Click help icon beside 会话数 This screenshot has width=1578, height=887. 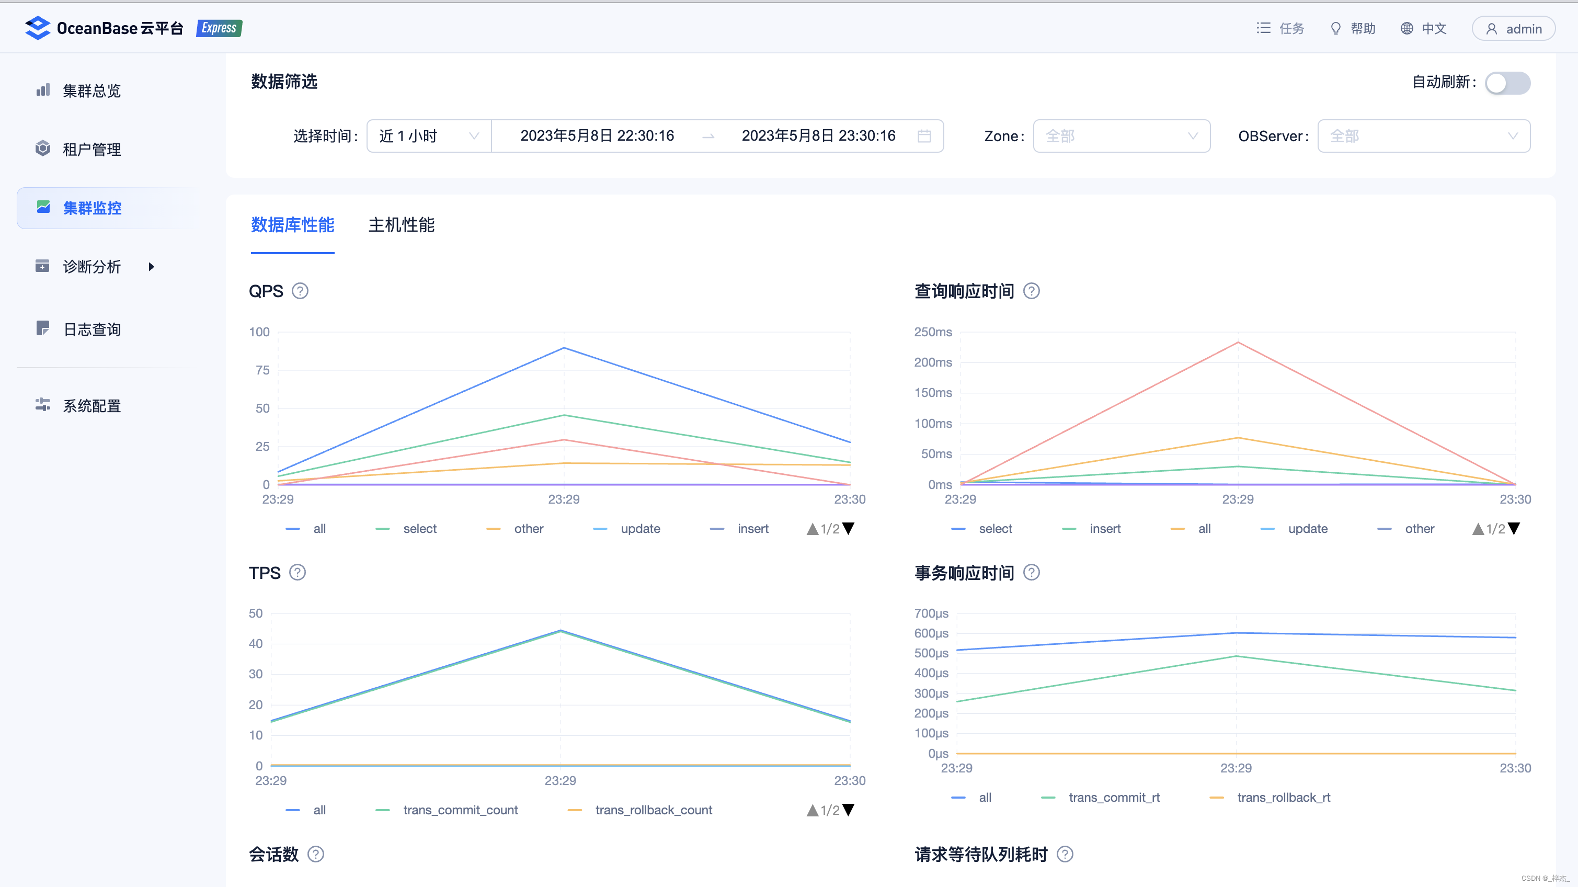[315, 854]
